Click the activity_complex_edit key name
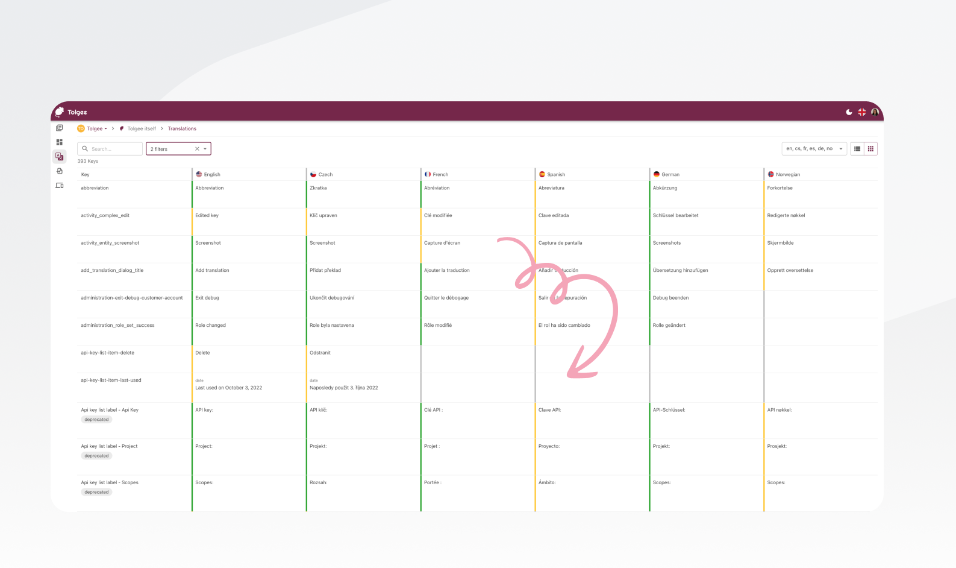This screenshot has height=568, width=956. point(105,215)
